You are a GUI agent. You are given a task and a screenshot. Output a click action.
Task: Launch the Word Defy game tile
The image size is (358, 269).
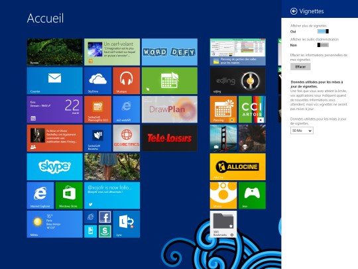tap(170, 52)
